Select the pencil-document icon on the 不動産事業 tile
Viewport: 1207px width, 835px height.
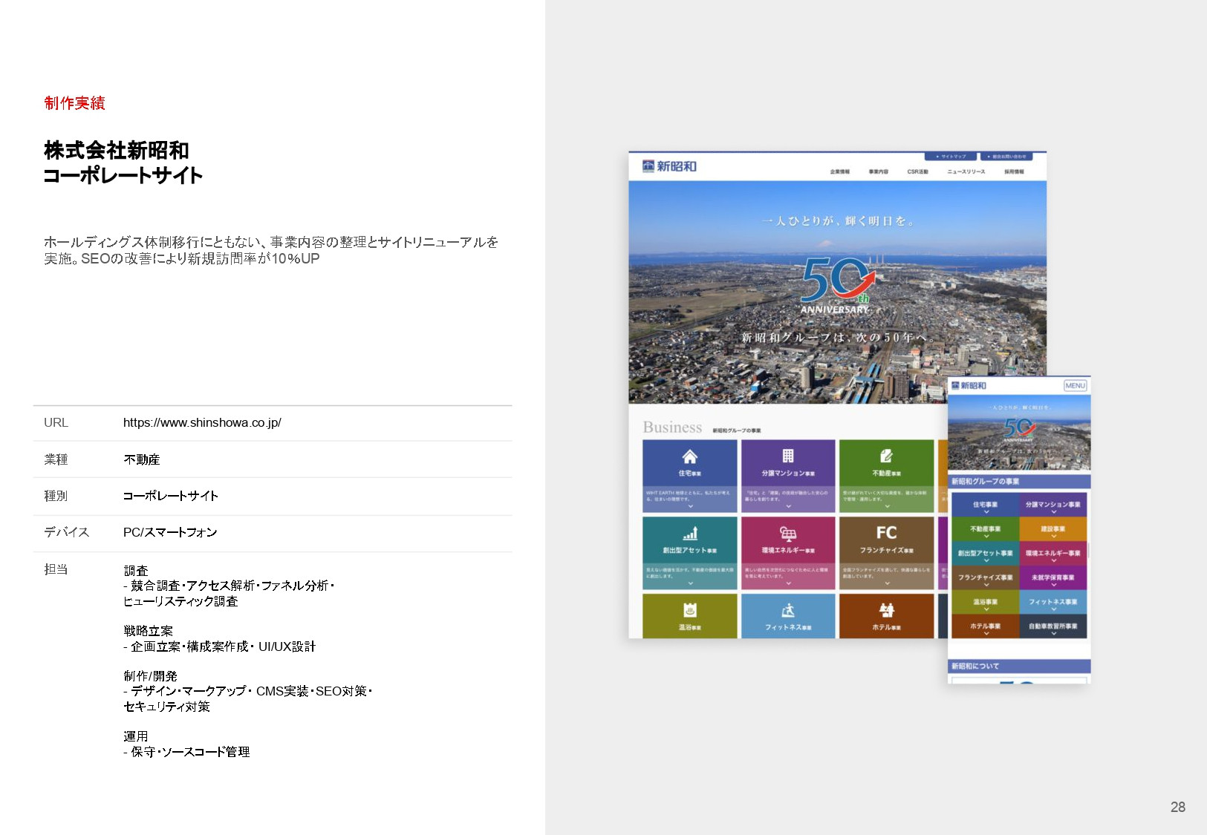[x=887, y=456]
